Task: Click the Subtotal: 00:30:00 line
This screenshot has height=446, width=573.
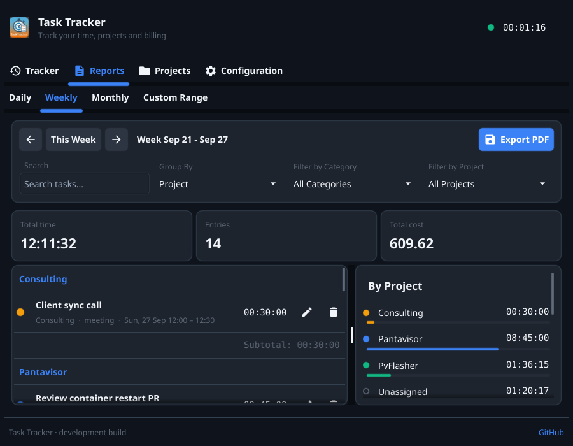Action: pos(292,345)
